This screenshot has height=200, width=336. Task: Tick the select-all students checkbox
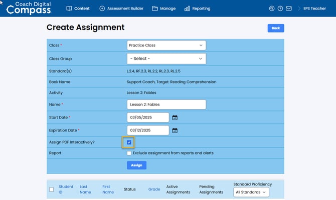[52, 189]
